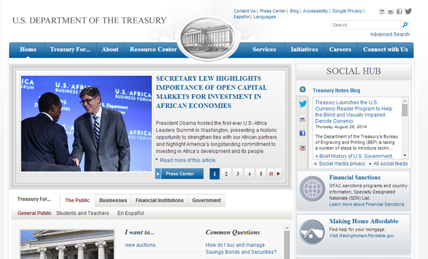The image size is (428, 259).
Task: Switch to the Businesses tab
Action: (113, 200)
